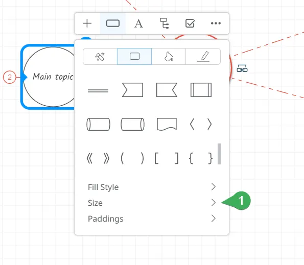Click the plus add-topic icon
The image size is (304, 265).
(87, 23)
